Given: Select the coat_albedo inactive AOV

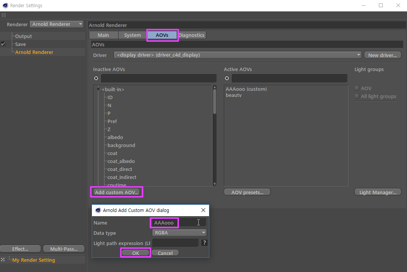Looking at the screenshot, I should (x=121, y=161).
